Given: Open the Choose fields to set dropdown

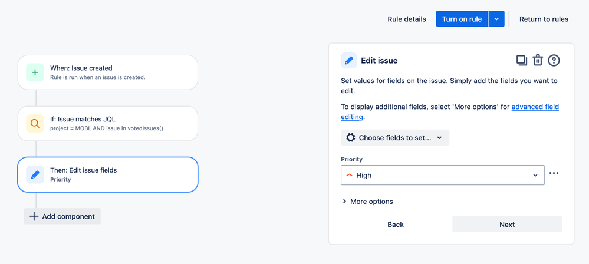Looking at the screenshot, I should tap(395, 137).
